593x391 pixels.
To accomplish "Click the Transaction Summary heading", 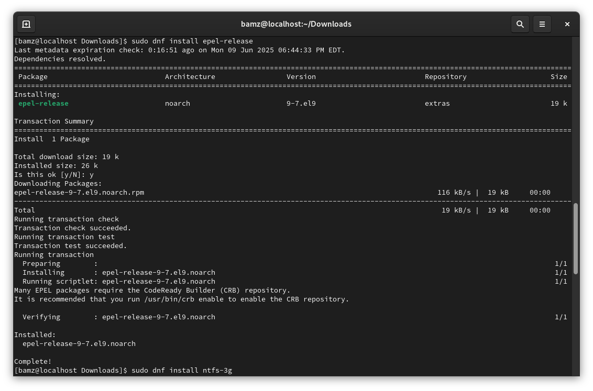I will pyautogui.click(x=53, y=121).
